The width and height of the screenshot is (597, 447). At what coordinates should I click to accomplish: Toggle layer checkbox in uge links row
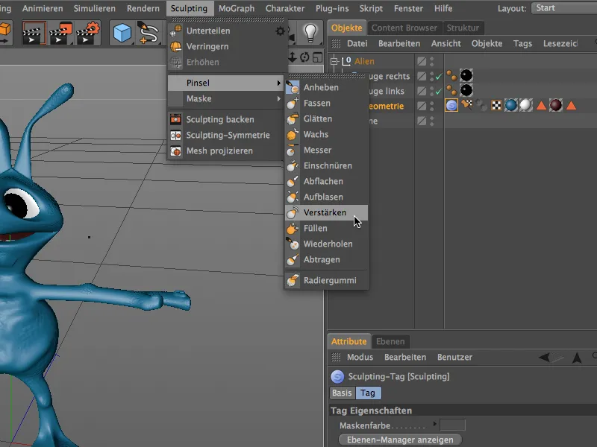click(x=422, y=91)
